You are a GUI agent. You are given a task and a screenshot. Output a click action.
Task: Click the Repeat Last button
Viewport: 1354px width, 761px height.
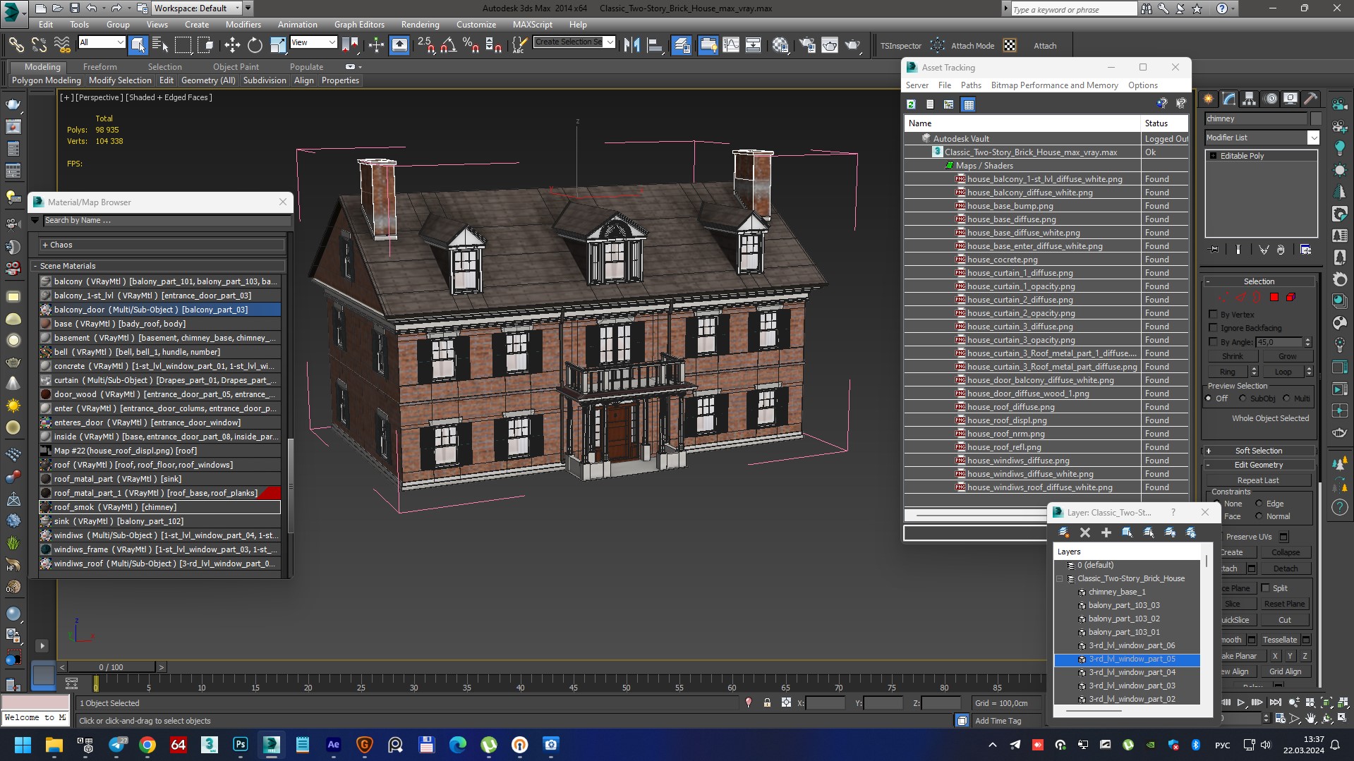tap(1258, 480)
